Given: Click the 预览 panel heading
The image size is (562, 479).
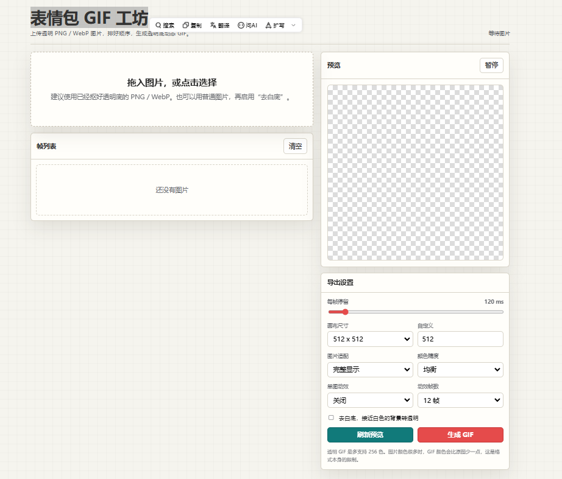Looking at the screenshot, I should point(333,65).
